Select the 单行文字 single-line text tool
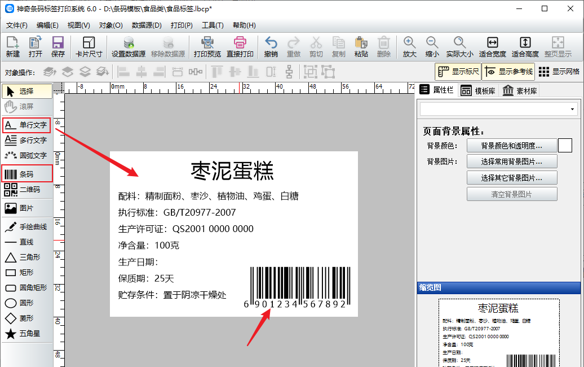584x367 pixels. click(x=26, y=125)
